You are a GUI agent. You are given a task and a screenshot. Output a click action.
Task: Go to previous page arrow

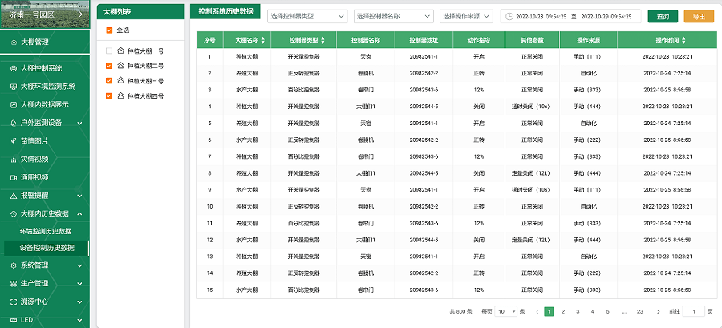(x=537, y=311)
